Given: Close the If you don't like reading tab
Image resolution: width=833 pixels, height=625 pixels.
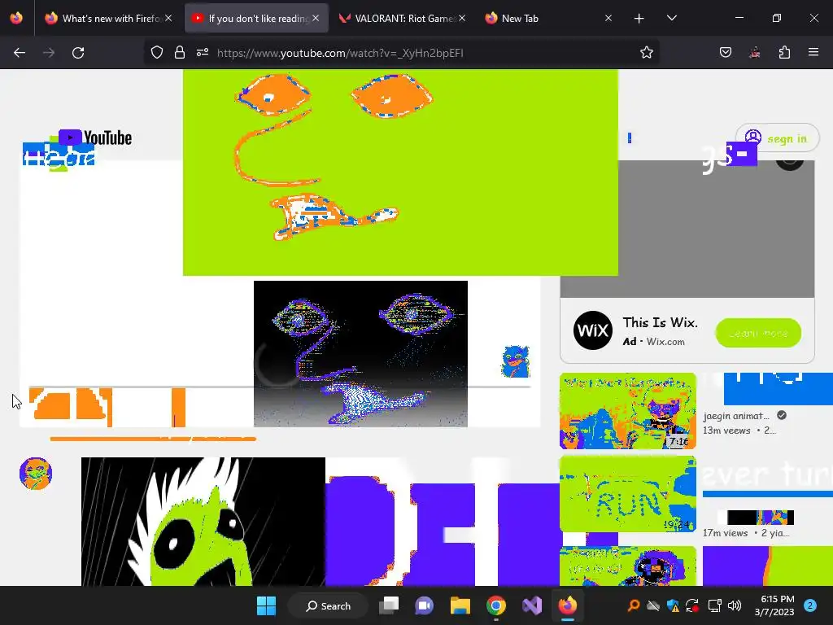Looking at the screenshot, I should tap(316, 18).
